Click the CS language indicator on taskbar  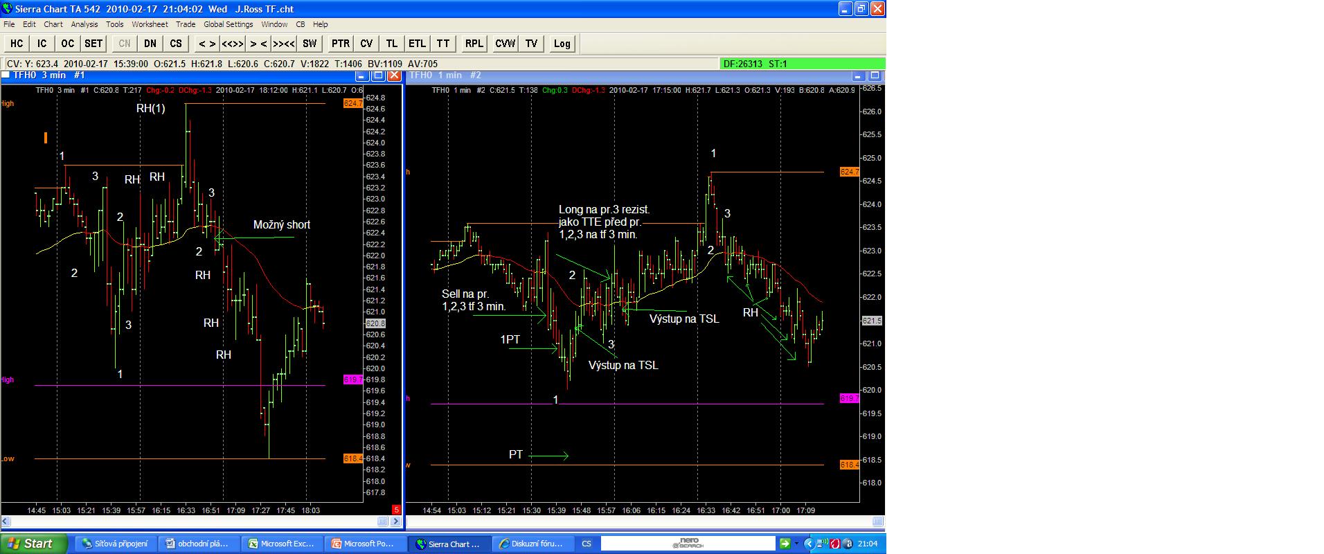coord(586,544)
